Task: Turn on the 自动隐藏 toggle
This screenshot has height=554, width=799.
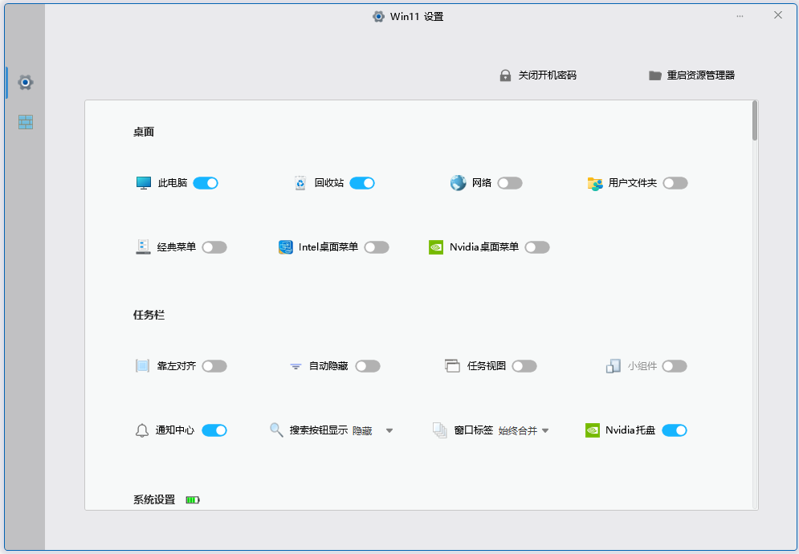Action: point(368,366)
